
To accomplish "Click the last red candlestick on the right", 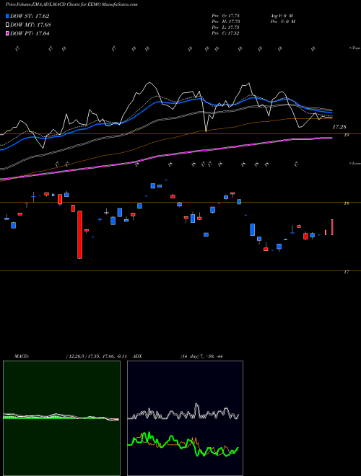I will point(332,227).
